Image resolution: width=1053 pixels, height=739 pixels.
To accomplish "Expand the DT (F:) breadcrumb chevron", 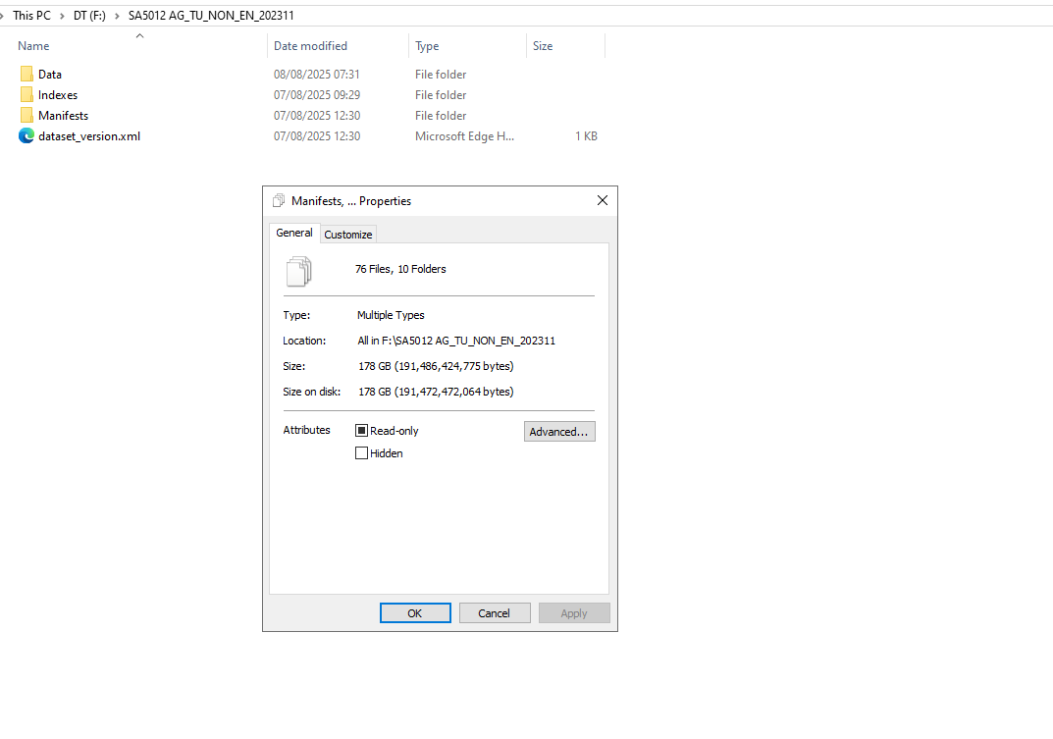I will (117, 16).
